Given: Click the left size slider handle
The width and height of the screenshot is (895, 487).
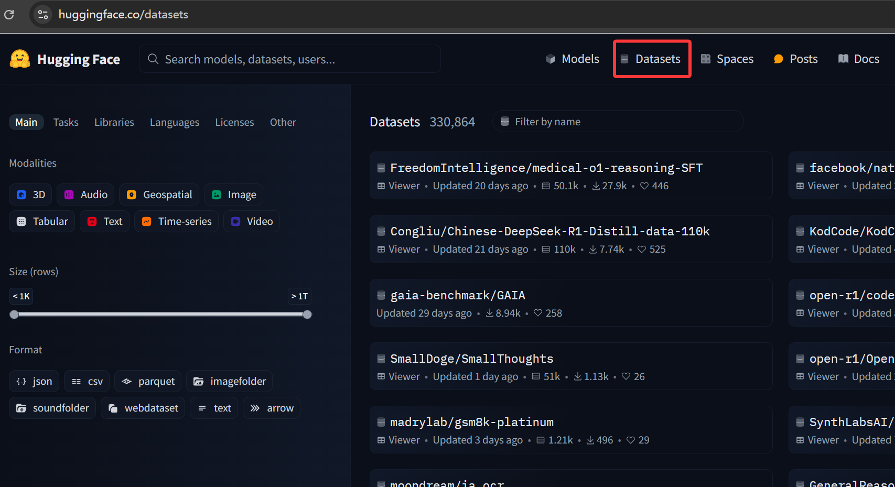Looking at the screenshot, I should click(x=14, y=315).
